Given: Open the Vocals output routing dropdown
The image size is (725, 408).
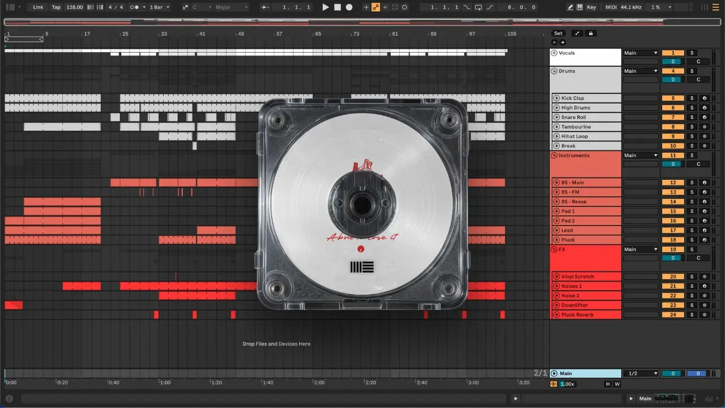Looking at the screenshot, I should tap(641, 53).
